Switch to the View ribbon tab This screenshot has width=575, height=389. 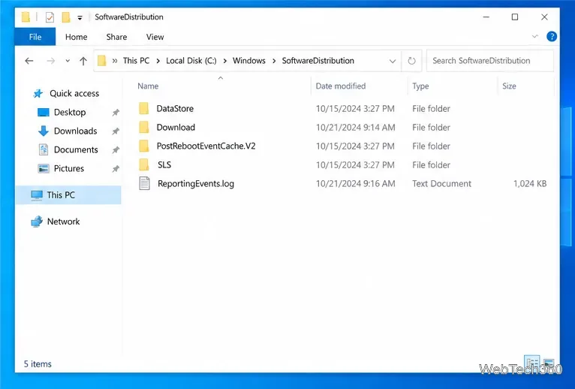pos(155,37)
